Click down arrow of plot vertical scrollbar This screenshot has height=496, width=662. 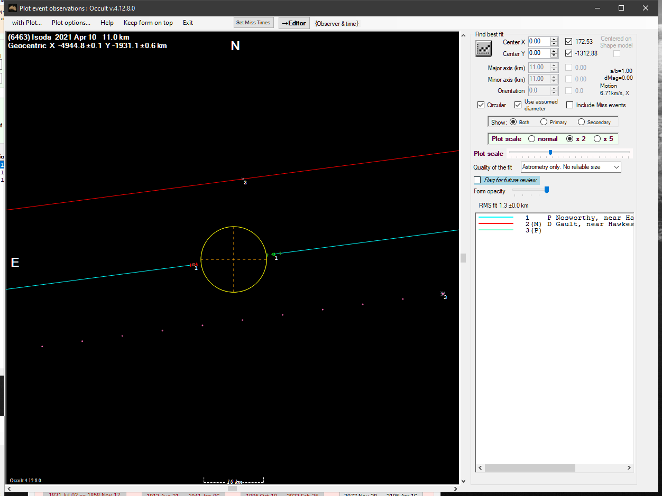click(x=464, y=481)
